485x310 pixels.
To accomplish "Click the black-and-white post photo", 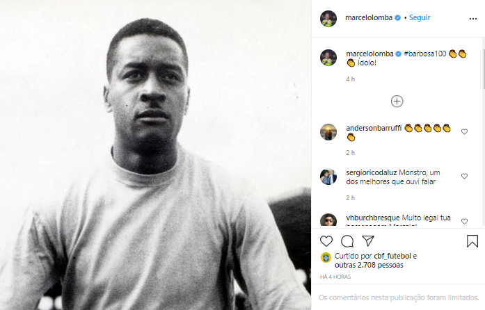I will coord(155,155).
